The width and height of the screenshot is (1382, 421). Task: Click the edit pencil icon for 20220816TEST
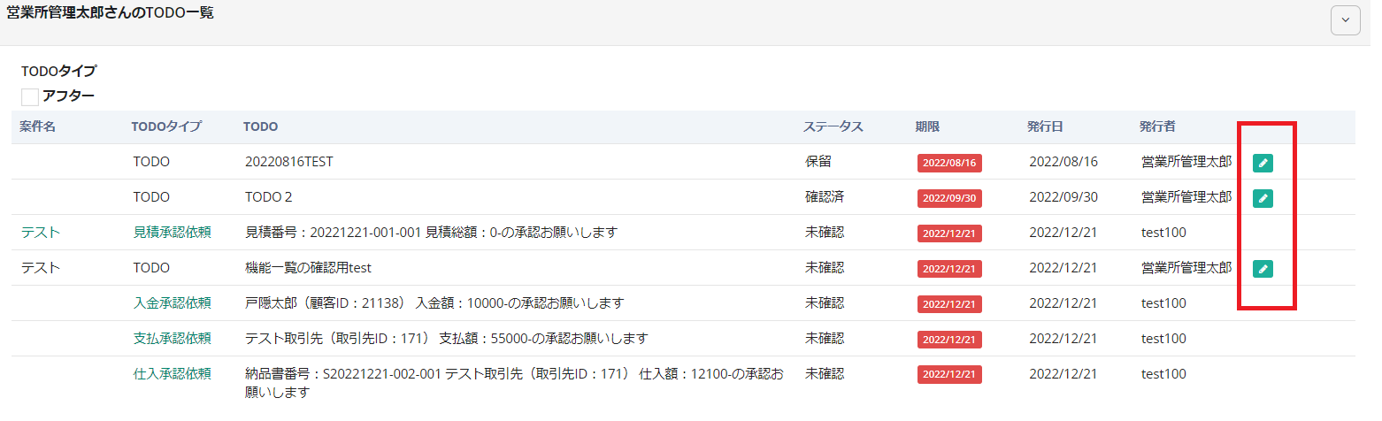pos(1263,163)
